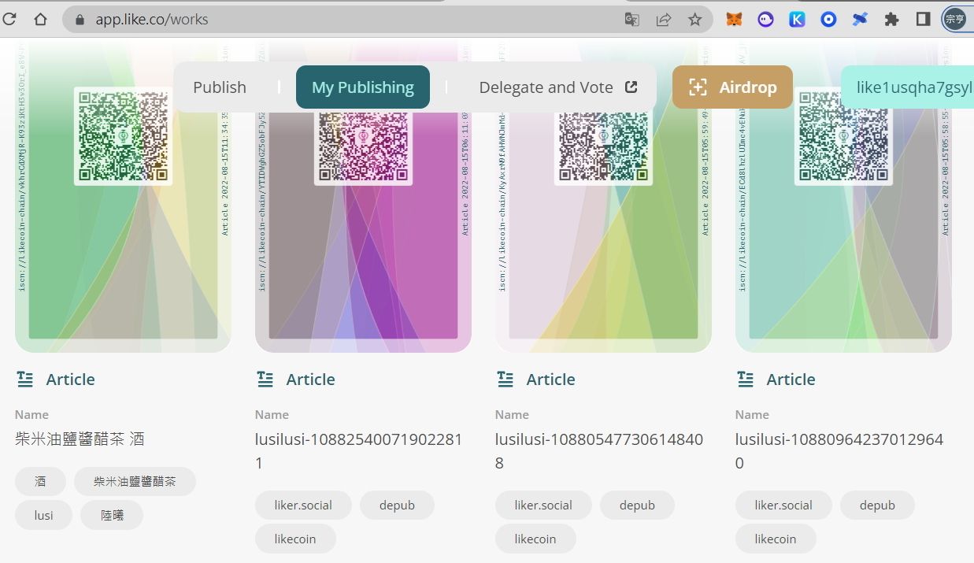Click the Article icon above lusilusi-108809642370129640
Image resolution: width=974 pixels, height=563 pixels.
(x=746, y=380)
